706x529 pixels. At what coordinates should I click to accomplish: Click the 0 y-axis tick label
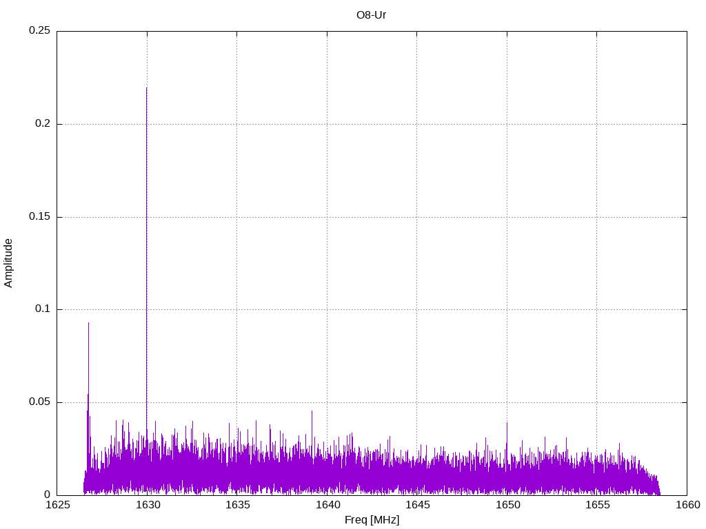coord(47,495)
